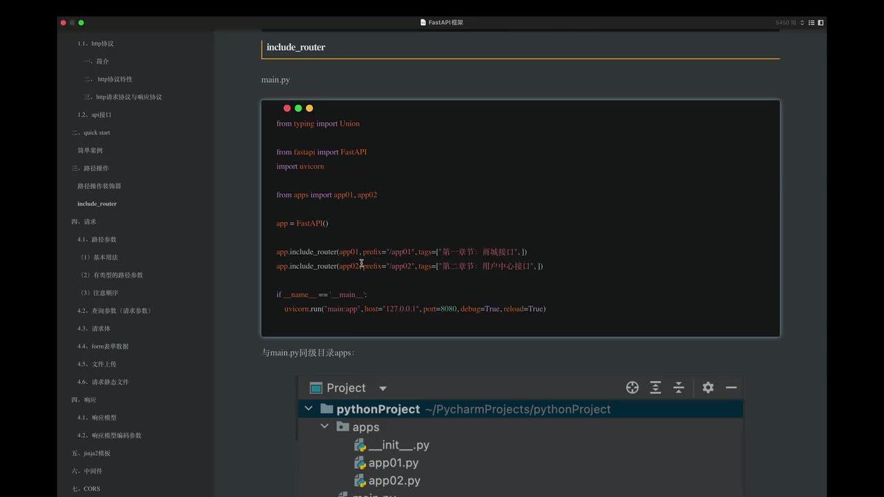The width and height of the screenshot is (884, 497).
Task: Go to （1）基本用法 in the outline
Action: (x=99, y=257)
